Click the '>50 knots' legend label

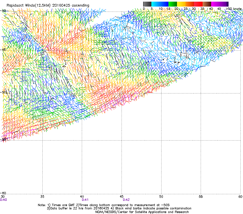tap(233, 9)
